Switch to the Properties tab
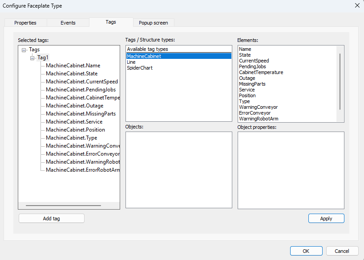Screen dimensions: 364x260 point(25,23)
